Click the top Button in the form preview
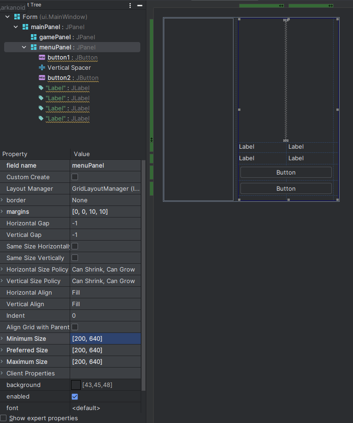The image size is (353, 423). click(286, 172)
